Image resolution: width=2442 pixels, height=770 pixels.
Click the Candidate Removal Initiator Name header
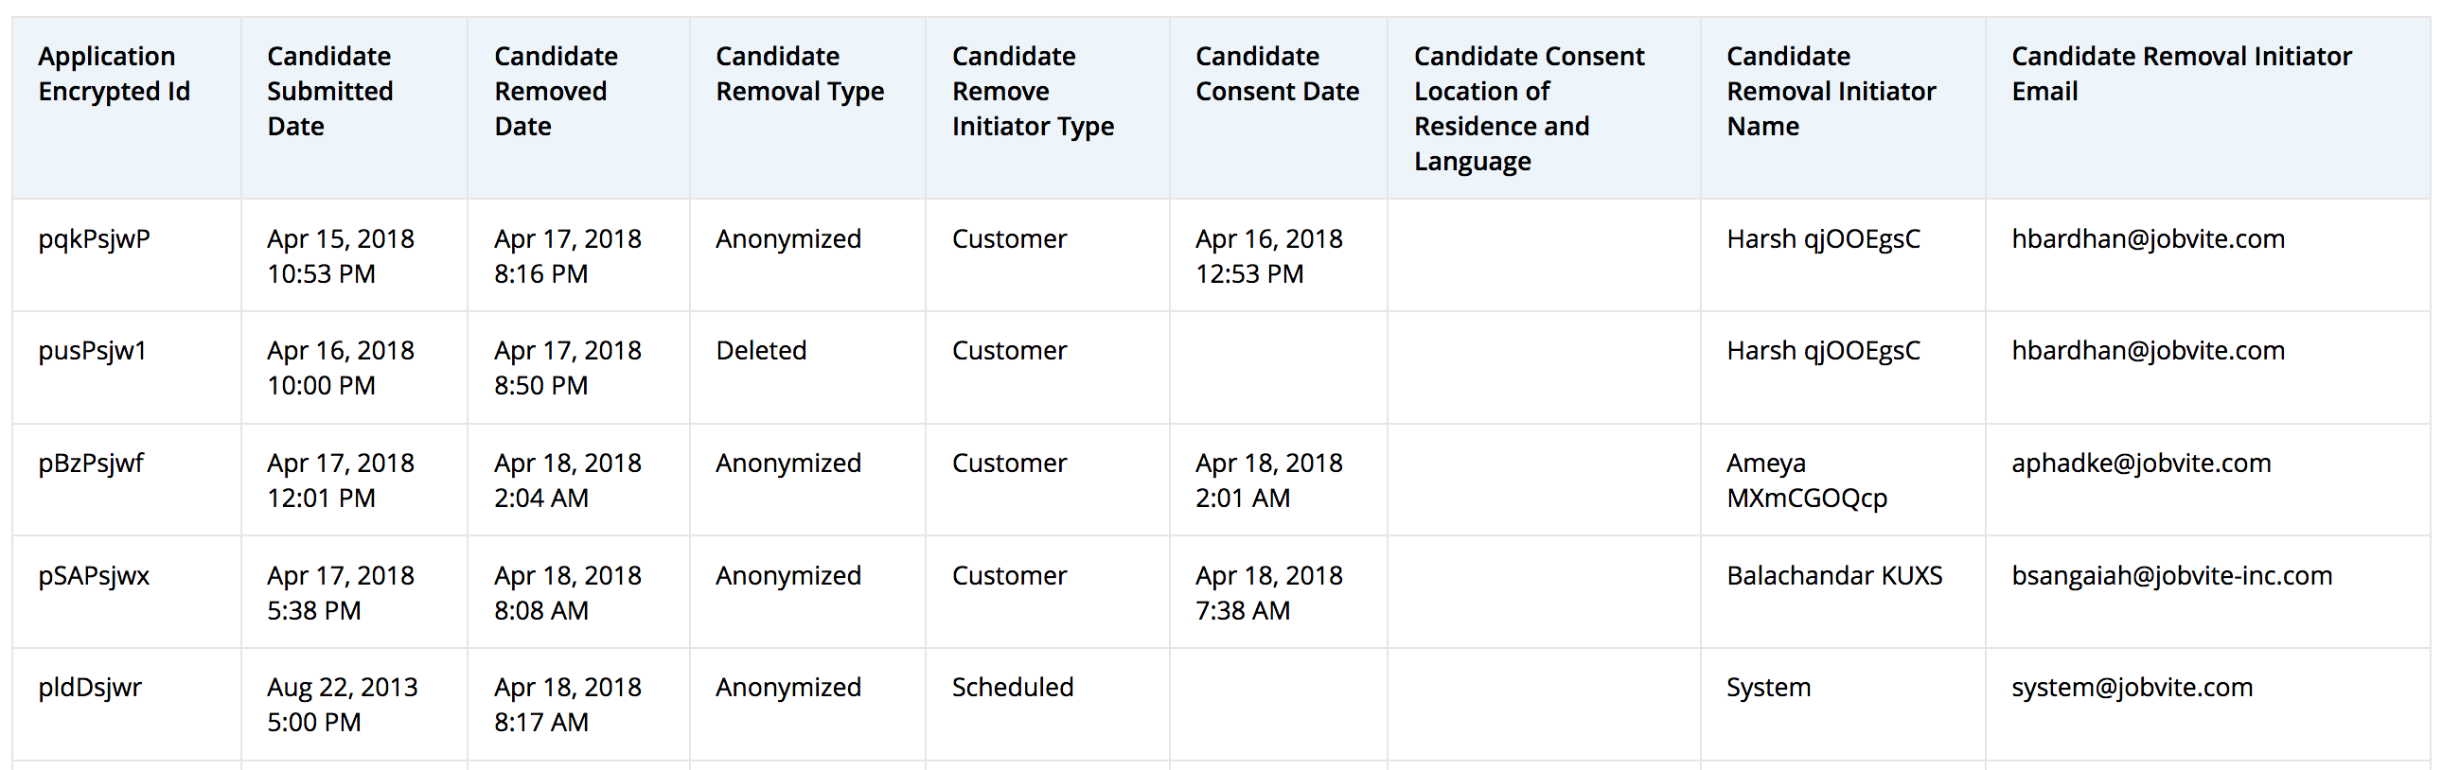(1831, 91)
